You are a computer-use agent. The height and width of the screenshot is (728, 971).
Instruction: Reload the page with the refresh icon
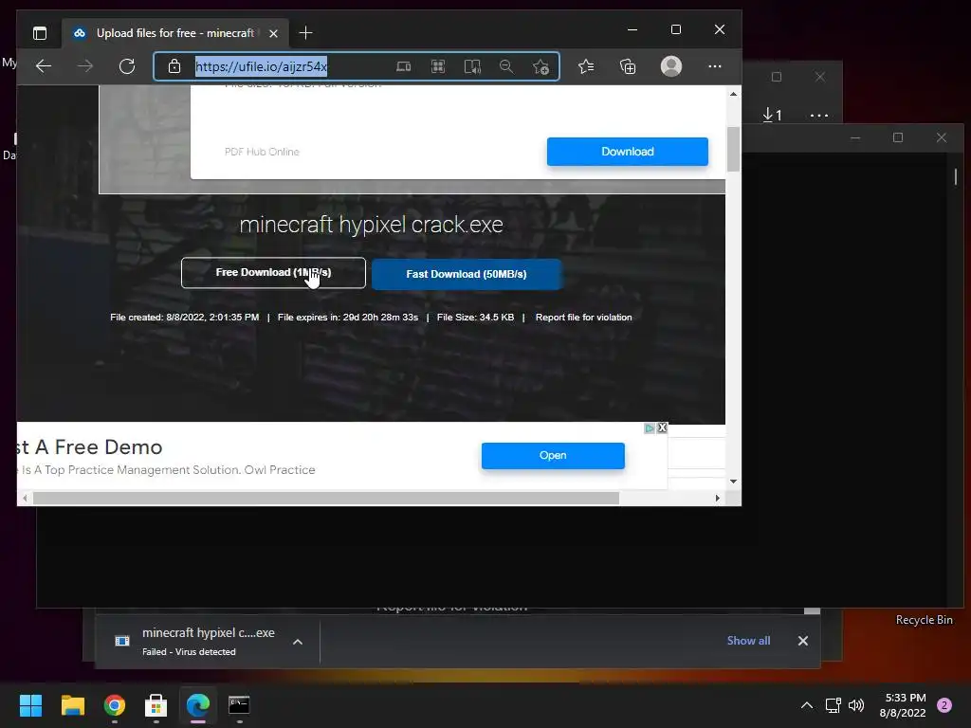[127, 66]
